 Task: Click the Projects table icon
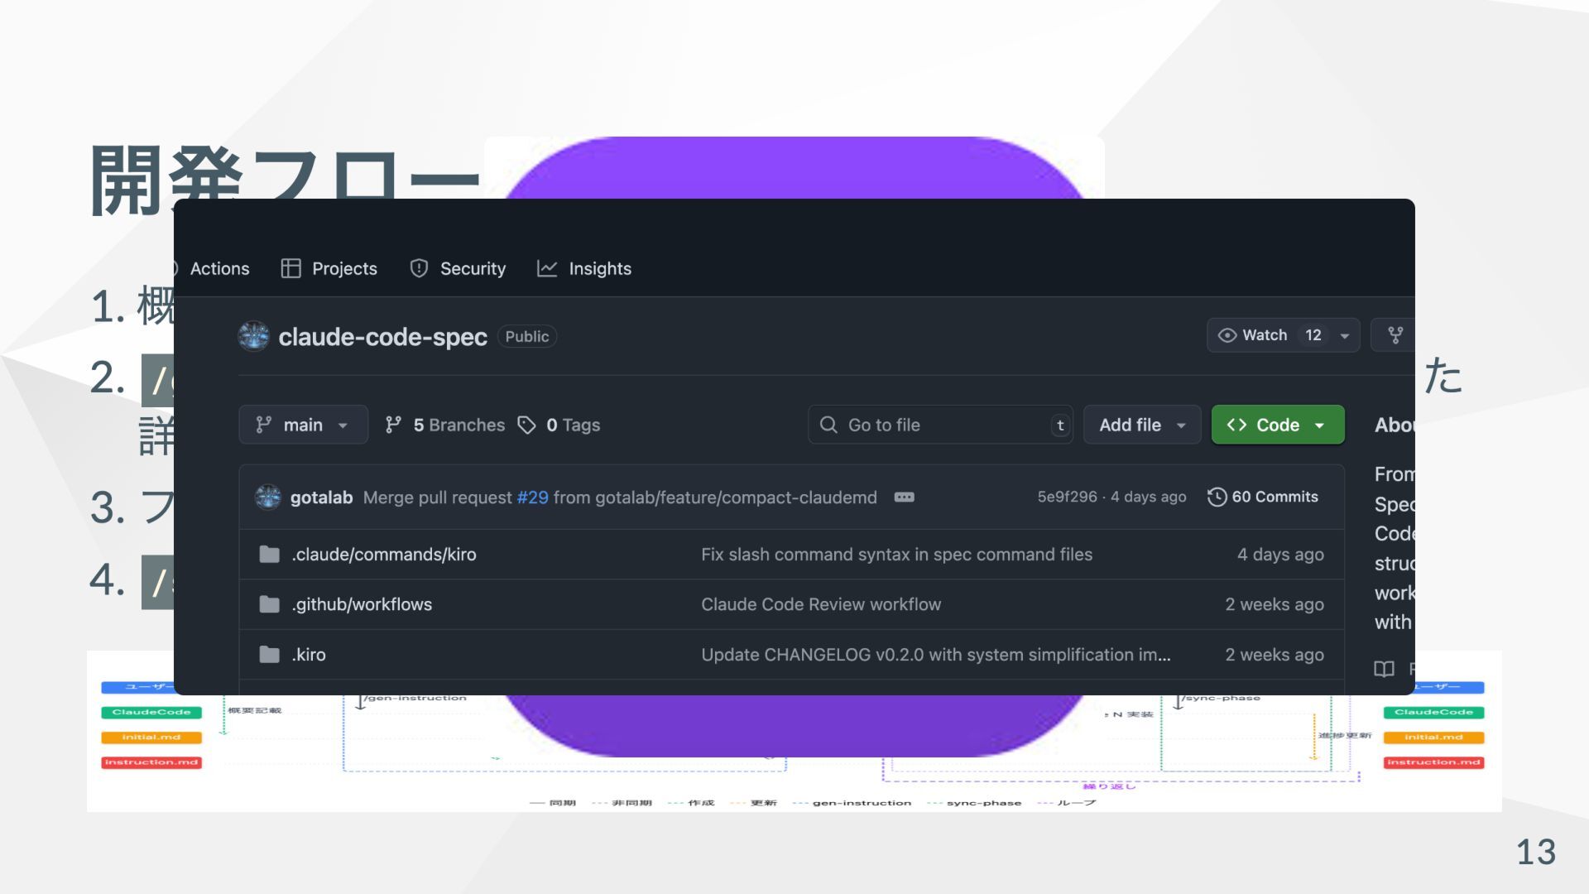[290, 268]
